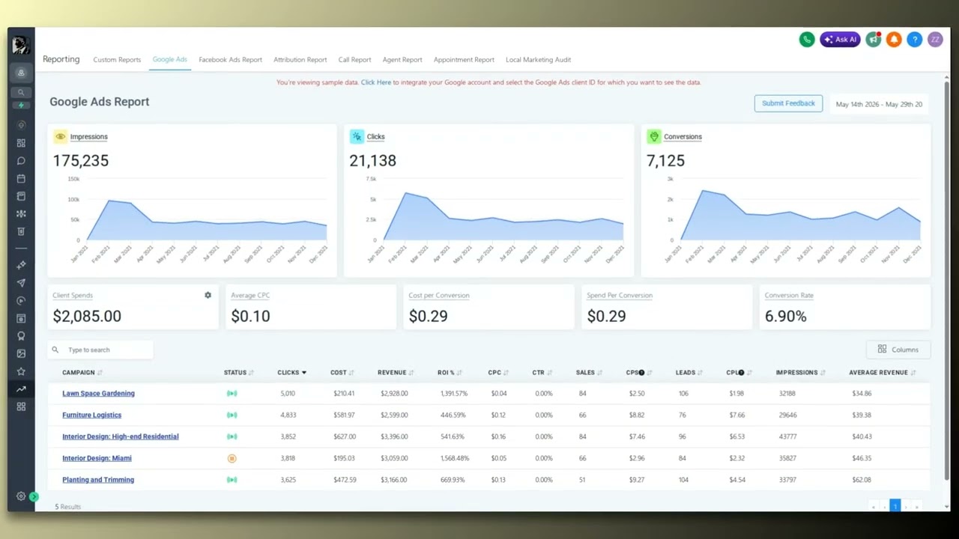The height and width of the screenshot is (539, 959).
Task: Open the award ribbon icon in sidebar
Action: click(21, 336)
